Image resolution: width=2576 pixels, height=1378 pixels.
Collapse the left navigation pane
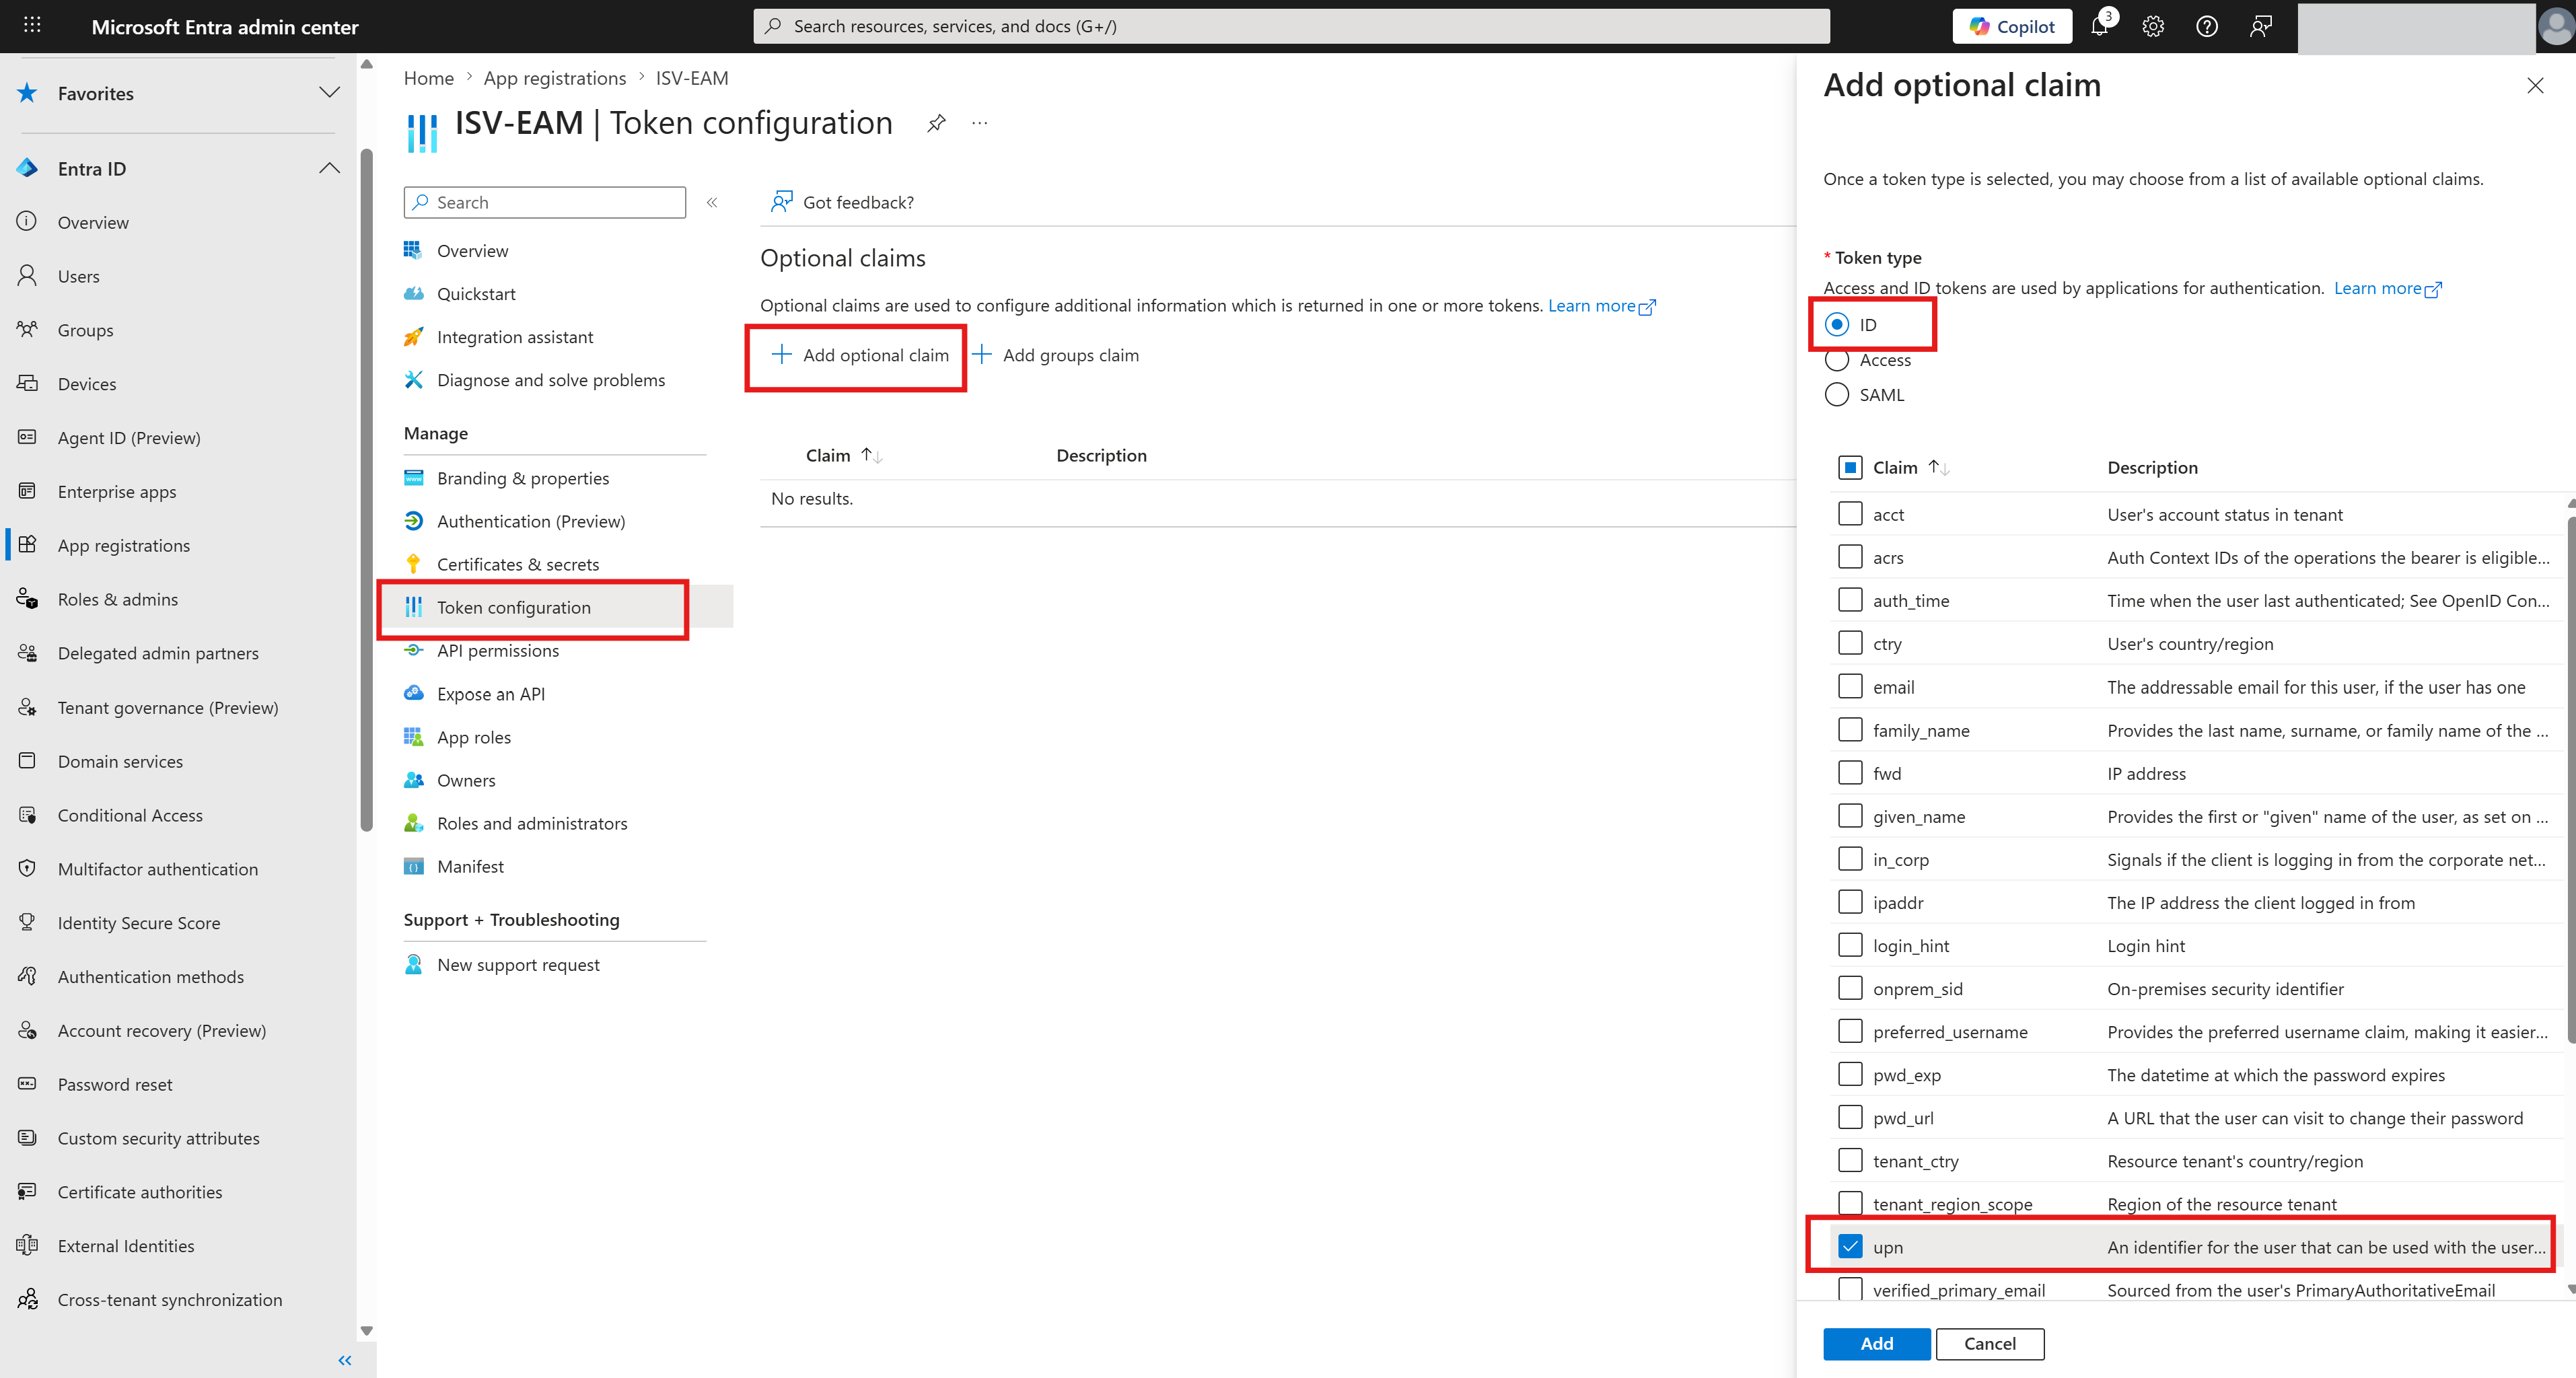[345, 1360]
